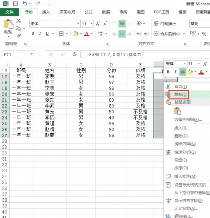Choose 清除内容(N) in context menu

tap(185, 144)
